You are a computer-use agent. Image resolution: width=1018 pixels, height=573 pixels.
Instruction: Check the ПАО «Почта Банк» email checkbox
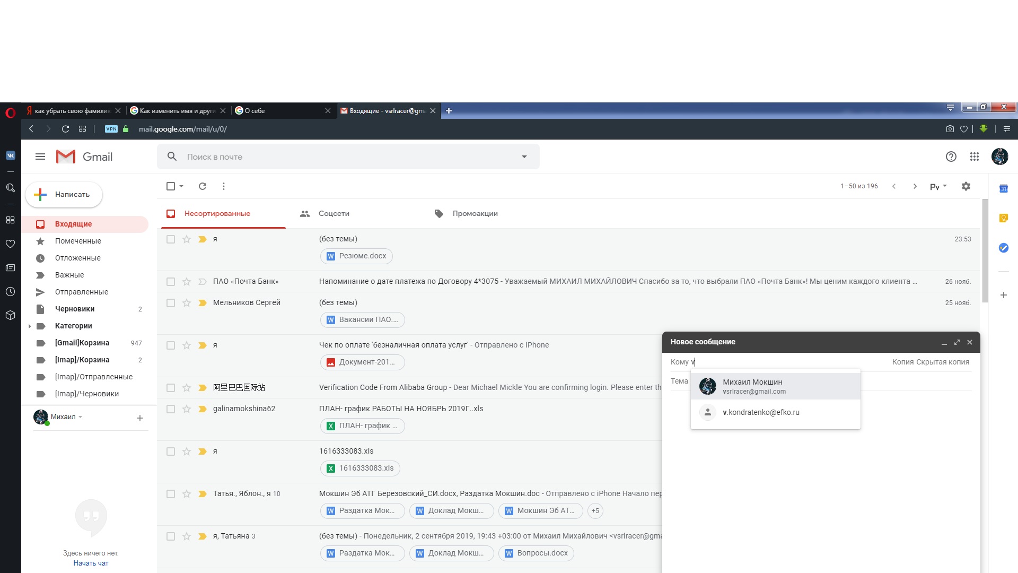point(171,282)
